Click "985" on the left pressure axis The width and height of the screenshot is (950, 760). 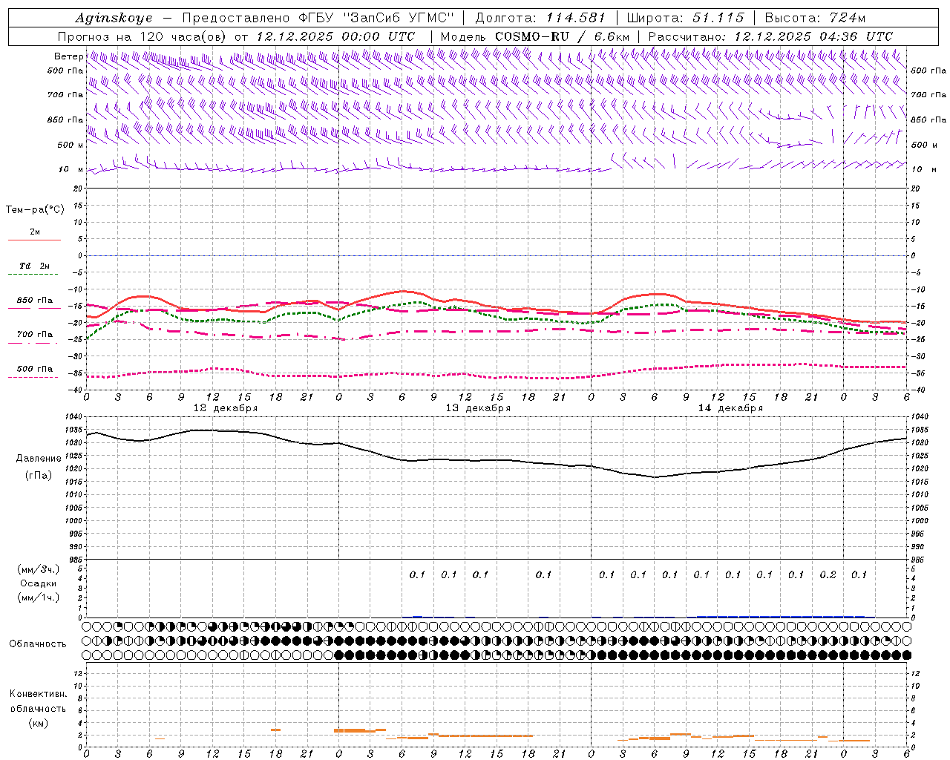point(76,560)
